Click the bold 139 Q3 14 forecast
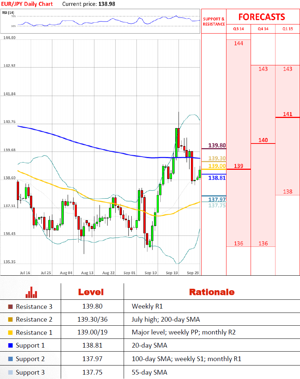 tap(239, 166)
